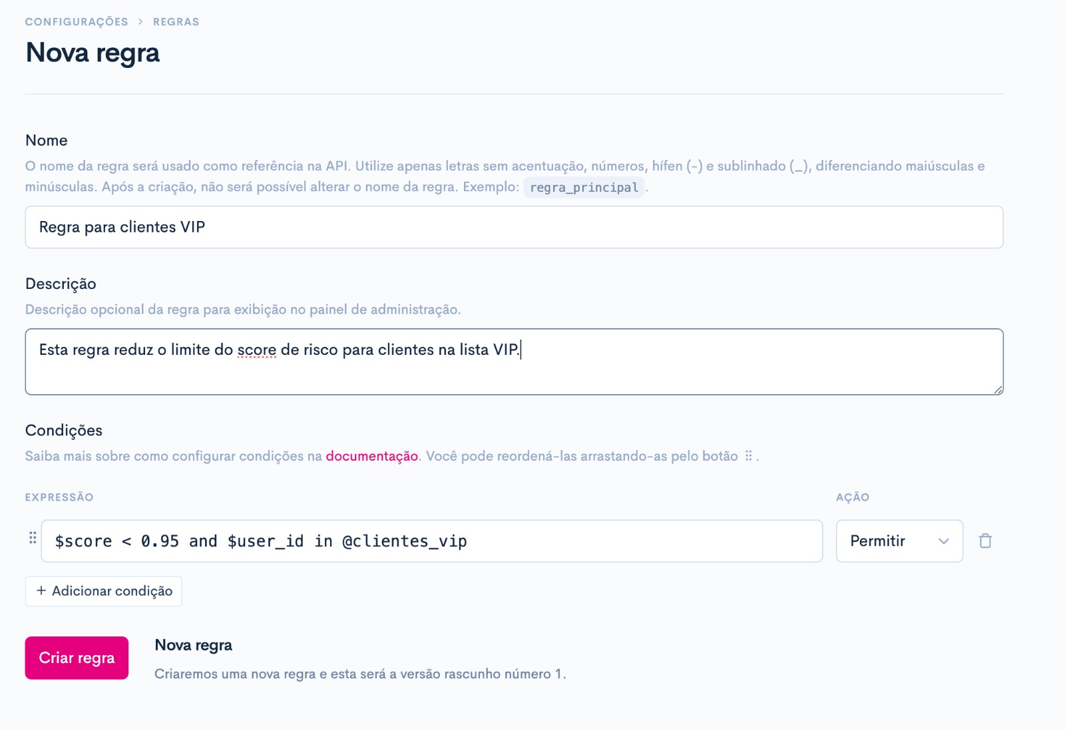This screenshot has width=1065, height=731.
Task: Click the Adicionar condição button
Action: [x=103, y=591]
